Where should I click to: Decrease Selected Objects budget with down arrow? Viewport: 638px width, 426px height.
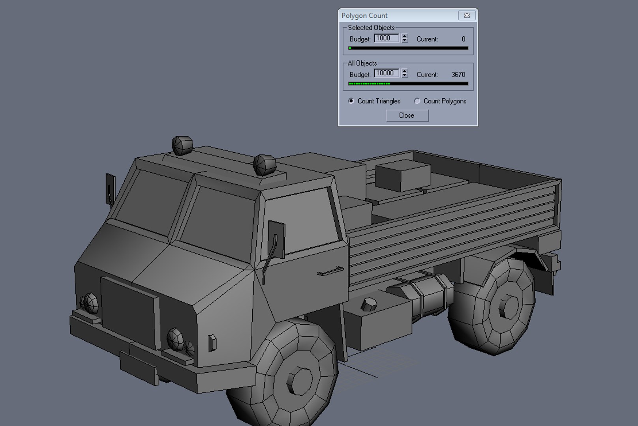pos(404,41)
